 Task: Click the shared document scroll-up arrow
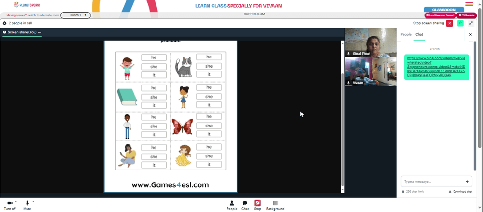click(342, 43)
